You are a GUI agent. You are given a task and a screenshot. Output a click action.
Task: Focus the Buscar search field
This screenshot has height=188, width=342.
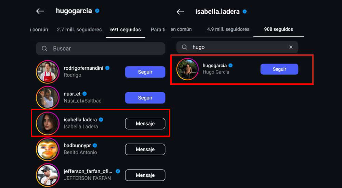[x=101, y=49]
